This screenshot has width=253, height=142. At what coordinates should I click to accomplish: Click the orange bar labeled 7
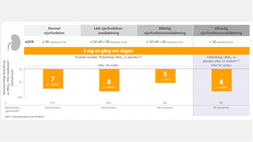click(53, 79)
